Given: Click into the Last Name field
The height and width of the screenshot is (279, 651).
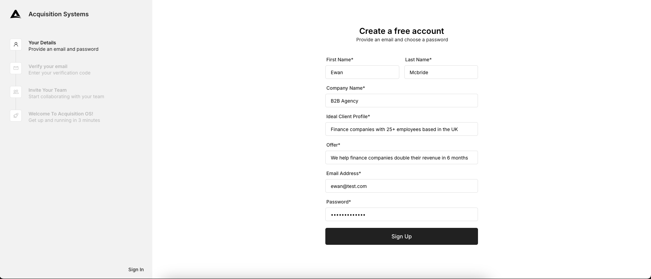Looking at the screenshot, I should tap(441, 72).
